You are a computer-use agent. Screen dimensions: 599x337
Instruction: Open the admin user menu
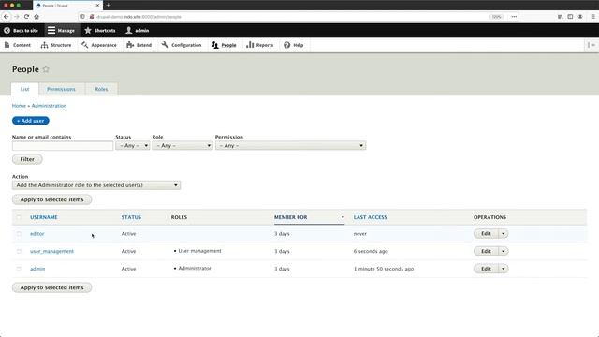pyautogui.click(x=138, y=30)
